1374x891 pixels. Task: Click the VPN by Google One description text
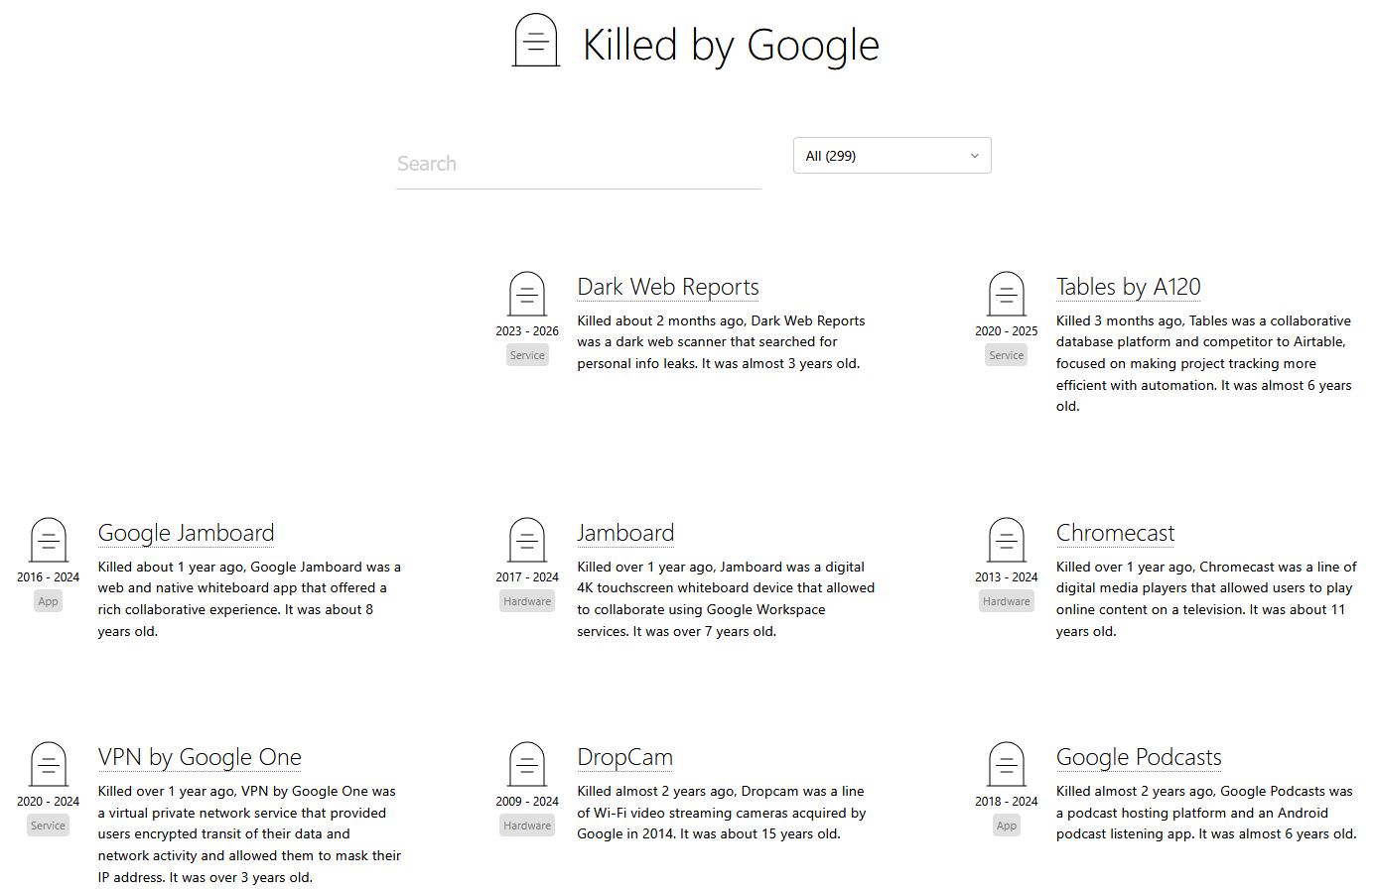249,834
